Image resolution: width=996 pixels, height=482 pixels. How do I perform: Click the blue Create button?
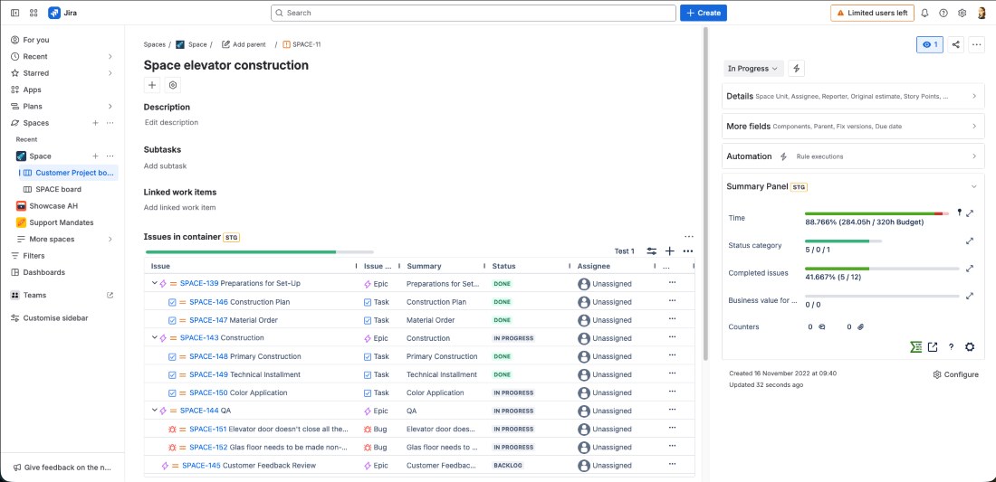pyautogui.click(x=703, y=14)
